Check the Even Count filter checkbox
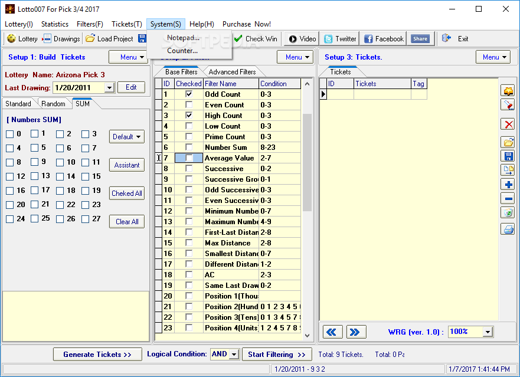 coord(189,105)
